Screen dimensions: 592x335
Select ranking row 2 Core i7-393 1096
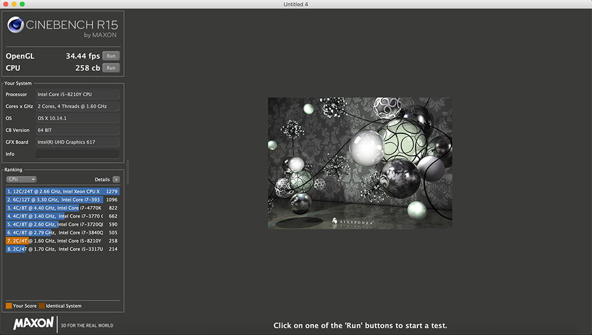[x=63, y=200]
